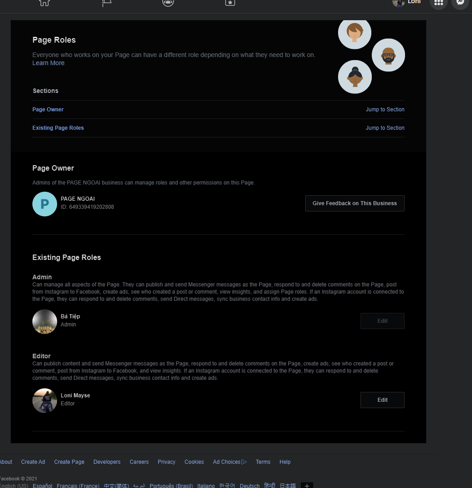This screenshot has width=472, height=488.
Task: Open the Ad Choices footer link
Action: 227,462
